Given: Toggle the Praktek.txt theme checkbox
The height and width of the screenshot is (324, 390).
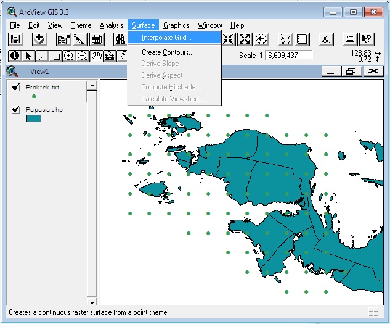Looking at the screenshot, I should tap(16, 87).
